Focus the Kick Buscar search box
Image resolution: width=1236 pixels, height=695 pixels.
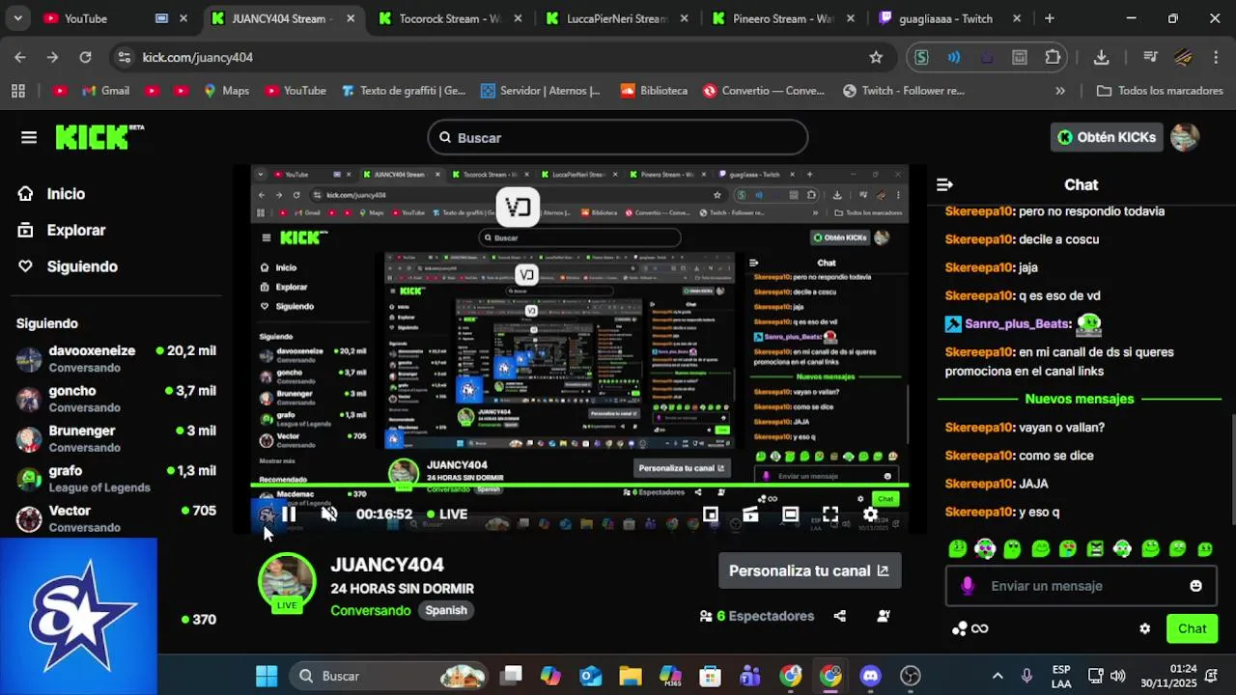618,137
